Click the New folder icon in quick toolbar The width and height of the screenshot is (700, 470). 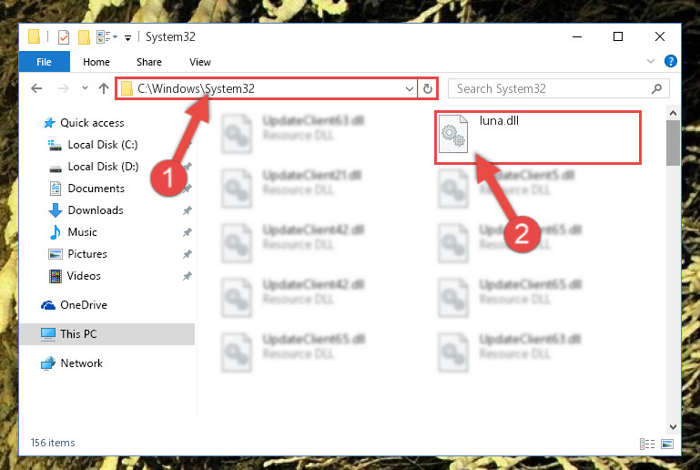pyautogui.click(x=84, y=37)
